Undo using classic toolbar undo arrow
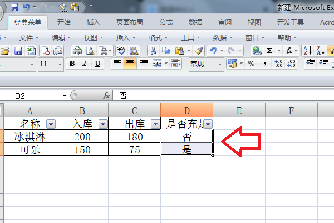Image resolution: width=334 pixels, height=223 pixels. click(x=213, y=51)
